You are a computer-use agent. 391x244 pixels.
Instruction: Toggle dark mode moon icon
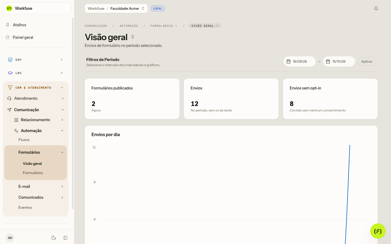(x=54, y=238)
